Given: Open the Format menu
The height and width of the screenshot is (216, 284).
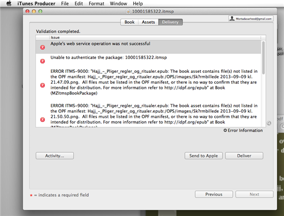Looking at the screenshot, I should (x=97, y=4).
